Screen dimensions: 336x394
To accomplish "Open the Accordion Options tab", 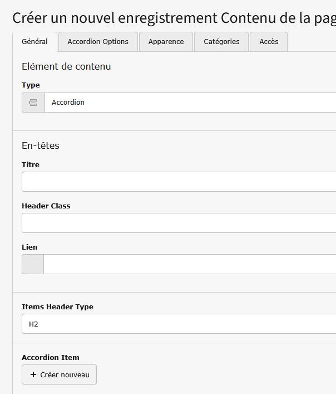I will click(x=98, y=42).
